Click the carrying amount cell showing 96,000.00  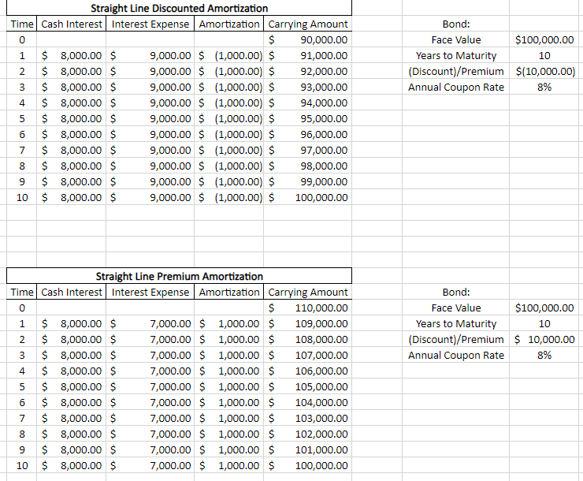click(307, 134)
